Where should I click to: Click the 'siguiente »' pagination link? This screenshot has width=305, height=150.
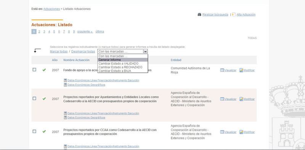85,32
